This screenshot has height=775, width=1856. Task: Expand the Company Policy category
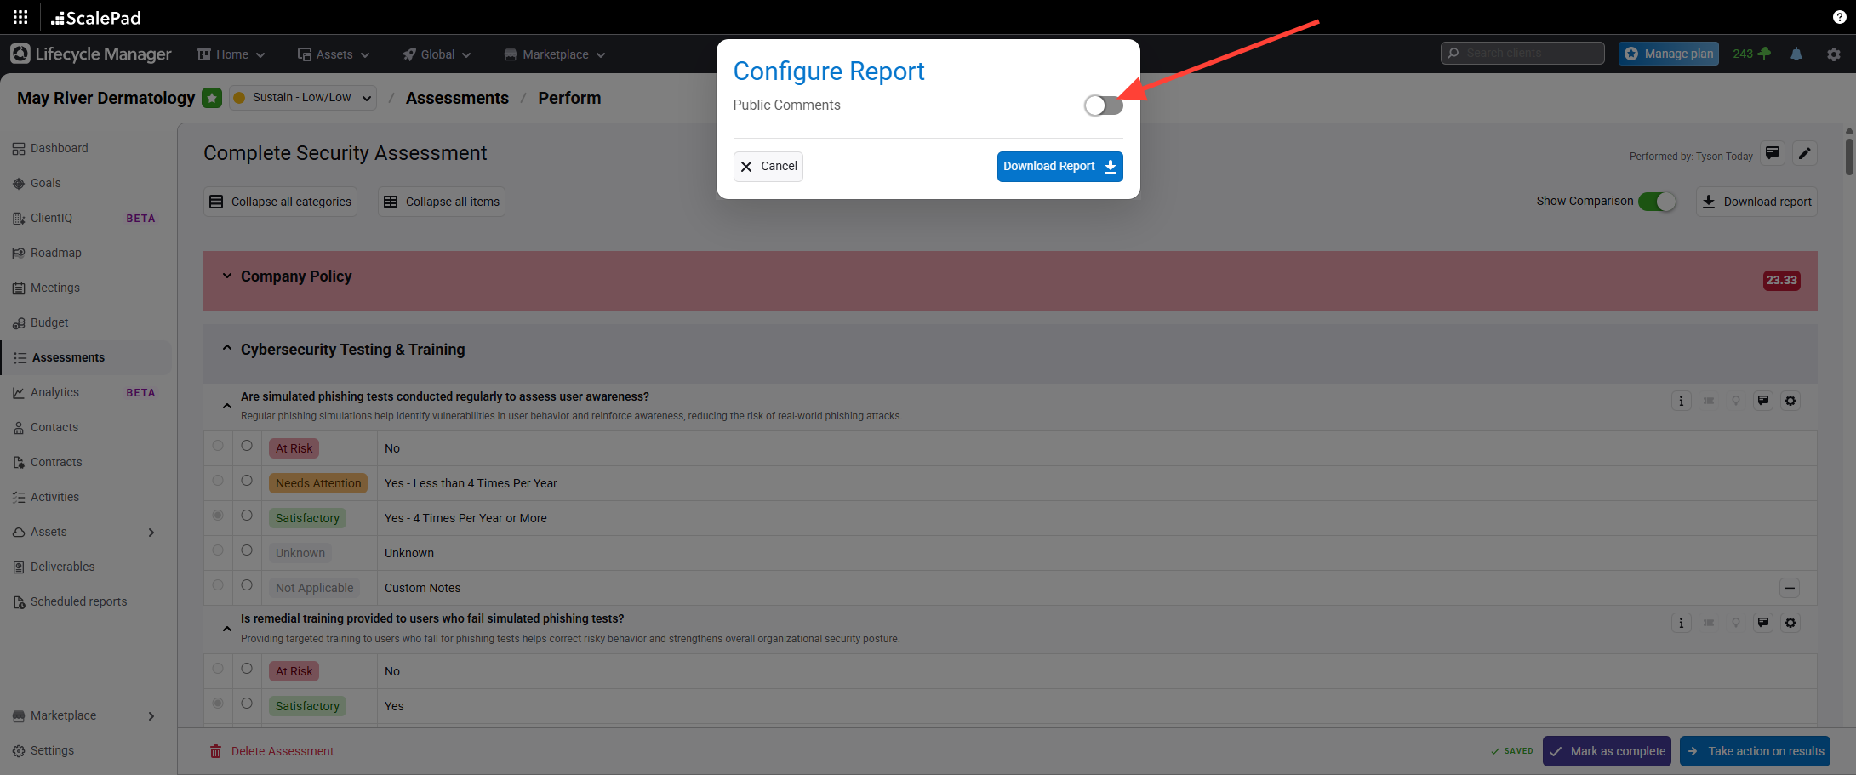coord(226,276)
